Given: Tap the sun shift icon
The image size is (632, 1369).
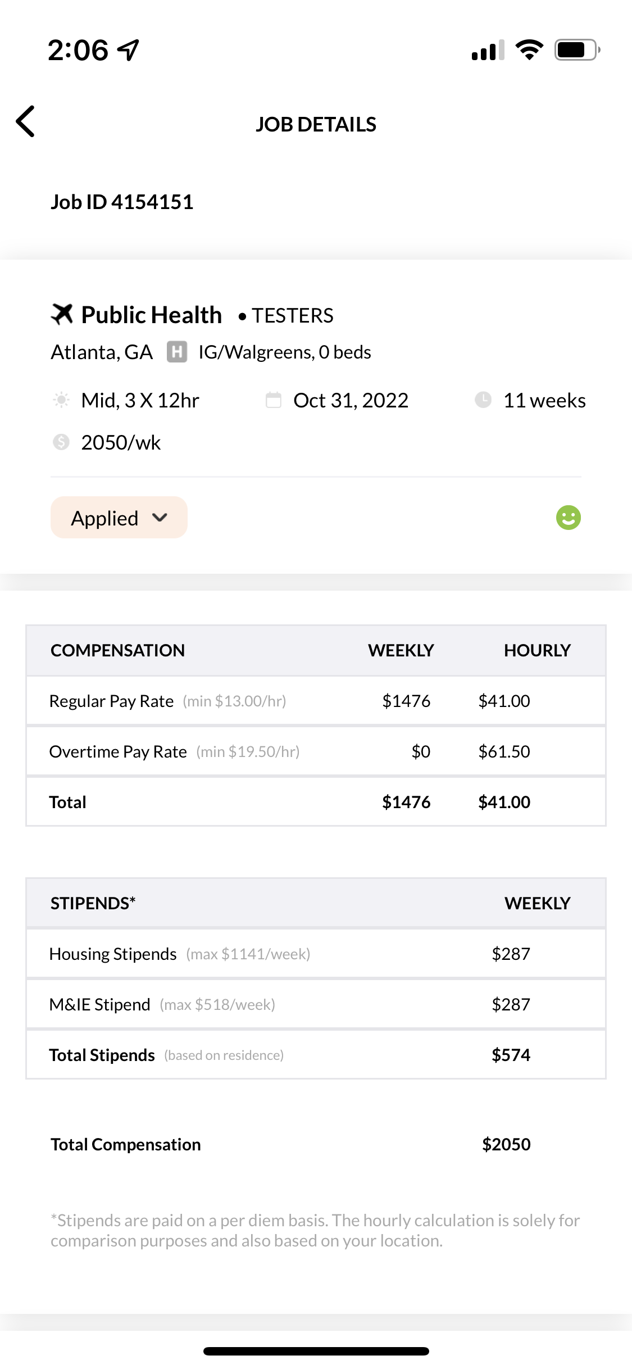Looking at the screenshot, I should pos(61,400).
